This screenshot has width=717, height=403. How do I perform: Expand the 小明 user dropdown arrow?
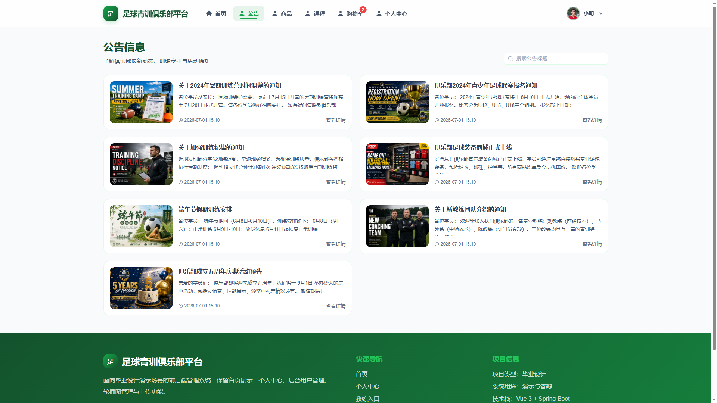pyautogui.click(x=601, y=13)
